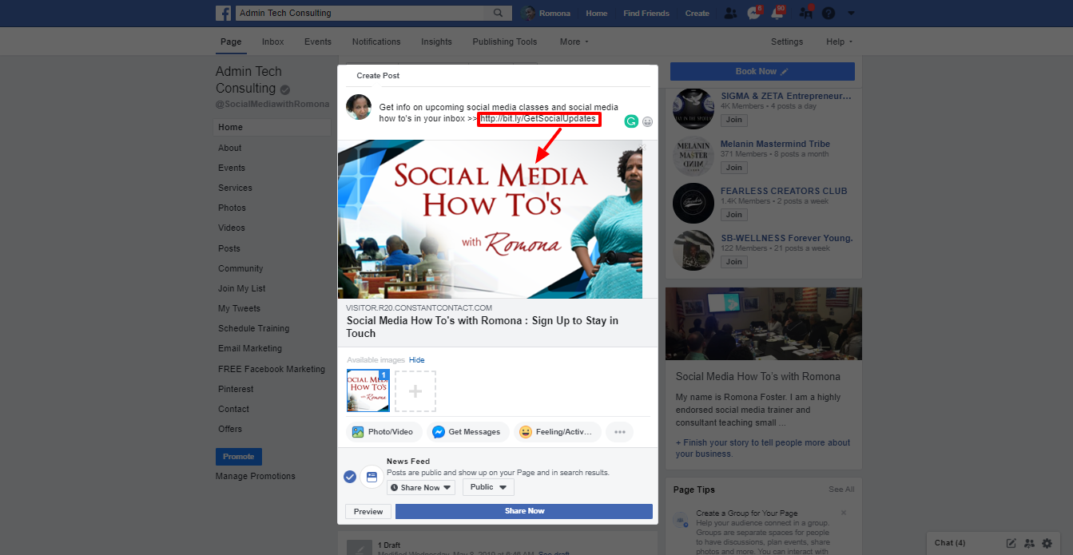Open Manage Promotions link
Screen dimensions: 1073x555
click(x=256, y=476)
